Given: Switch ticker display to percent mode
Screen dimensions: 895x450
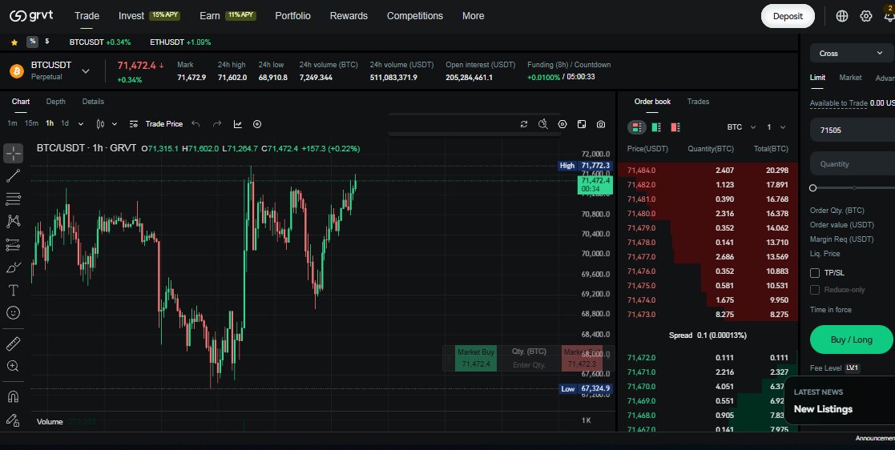Looking at the screenshot, I should coord(33,42).
